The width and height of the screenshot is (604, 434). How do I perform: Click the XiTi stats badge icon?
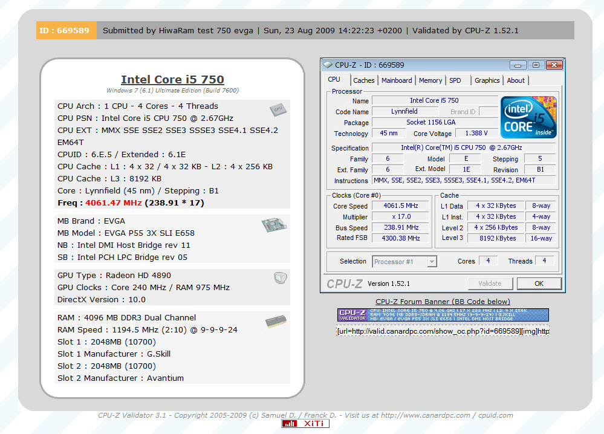pyautogui.click(x=305, y=423)
